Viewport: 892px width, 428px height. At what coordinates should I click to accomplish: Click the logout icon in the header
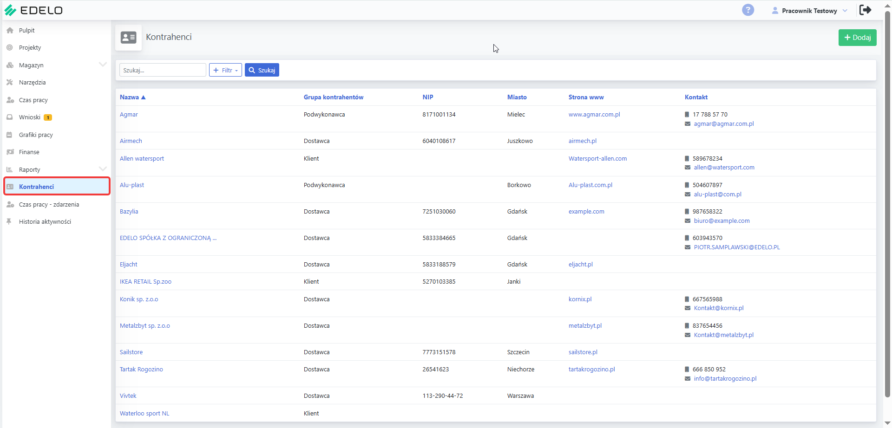865,10
